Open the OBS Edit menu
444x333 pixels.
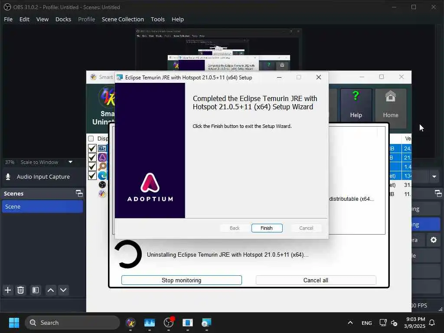tap(24, 19)
